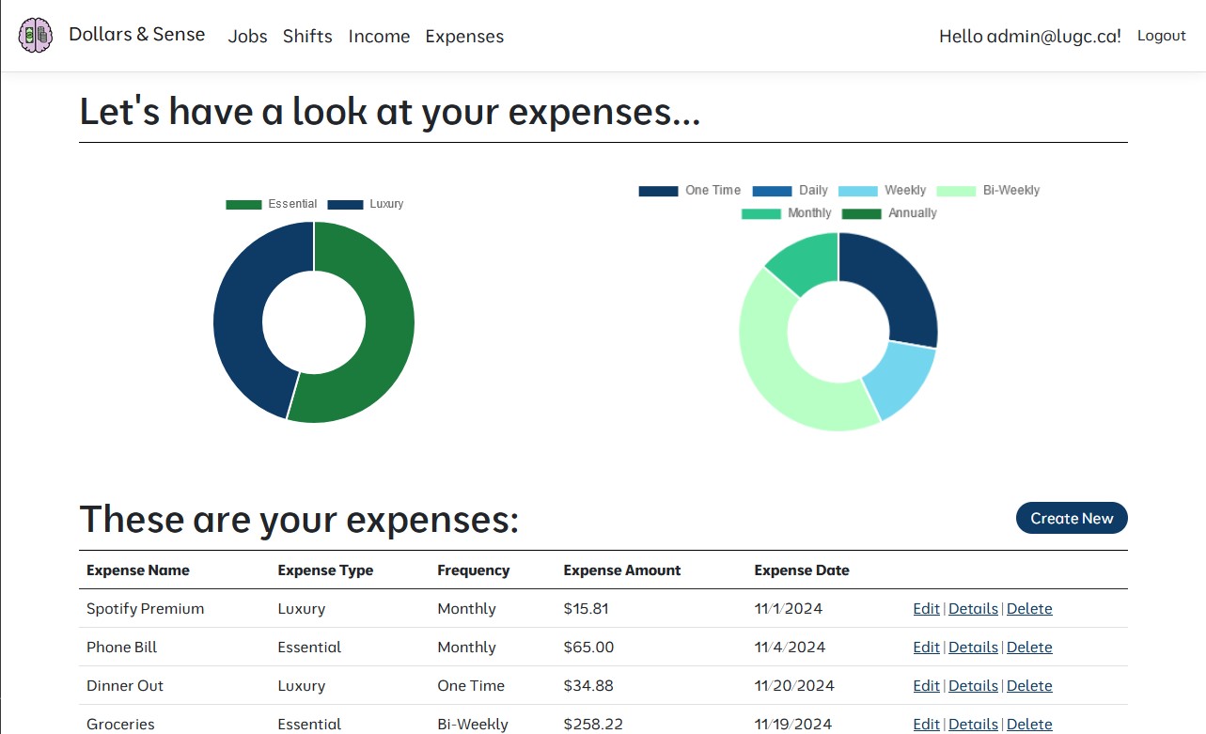Toggle the Daily frequency in the chart legend
This screenshot has width=1206, height=734.
click(x=773, y=190)
